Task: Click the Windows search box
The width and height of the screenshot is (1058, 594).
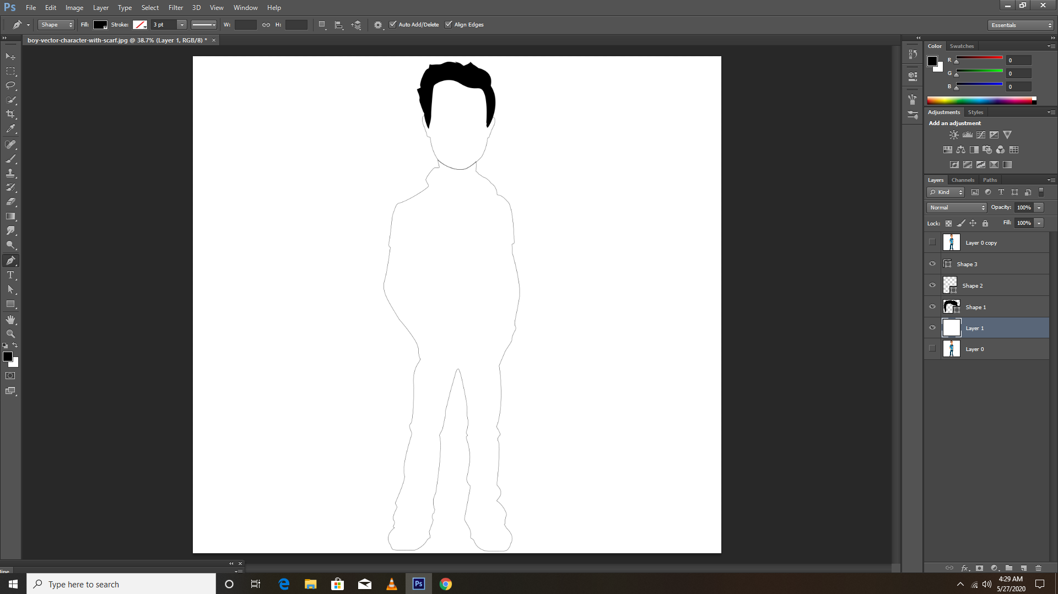Action: coord(121,584)
